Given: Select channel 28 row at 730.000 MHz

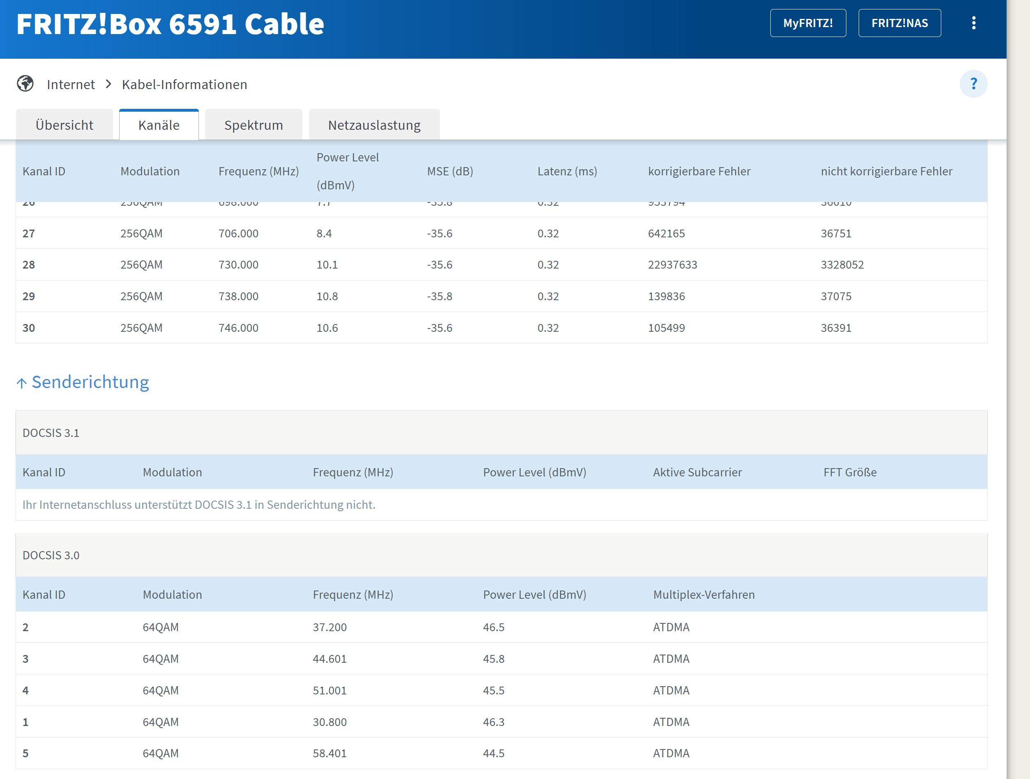Looking at the screenshot, I should [238, 264].
